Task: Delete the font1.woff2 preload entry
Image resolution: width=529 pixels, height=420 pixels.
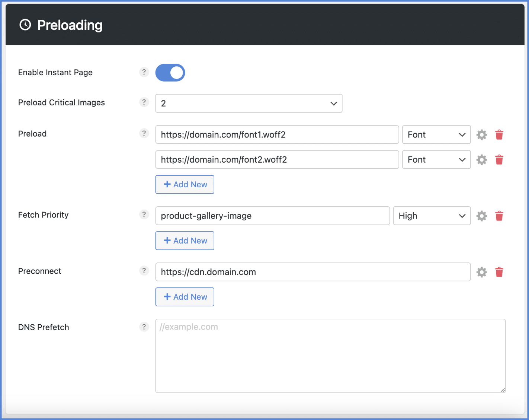Action: coord(499,134)
